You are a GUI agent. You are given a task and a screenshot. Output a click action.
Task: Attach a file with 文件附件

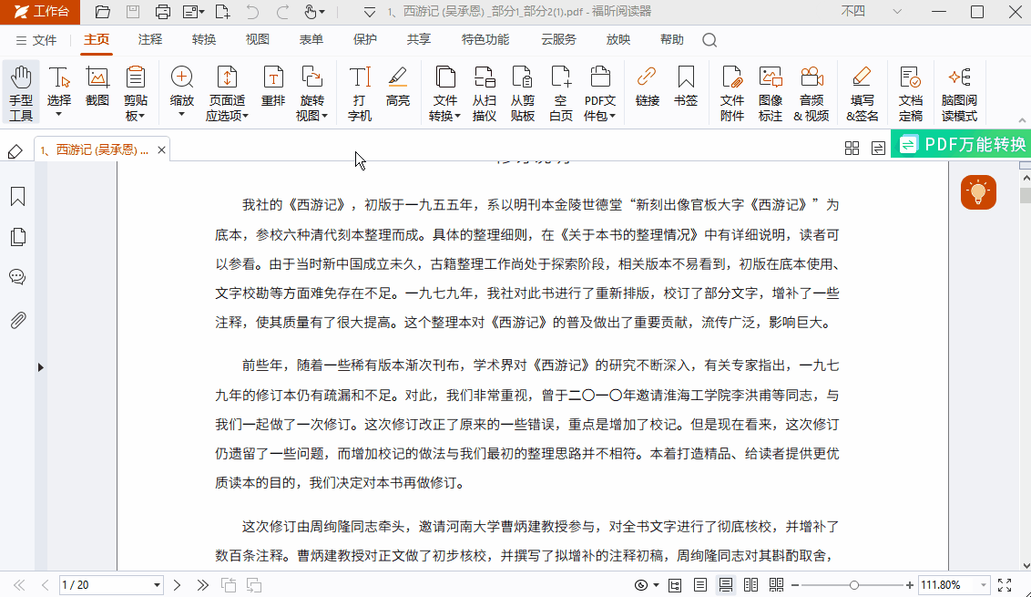tap(731, 91)
